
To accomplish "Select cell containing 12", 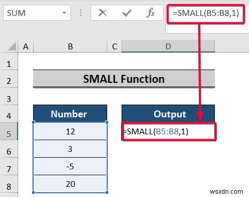I will click(x=70, y=131).
